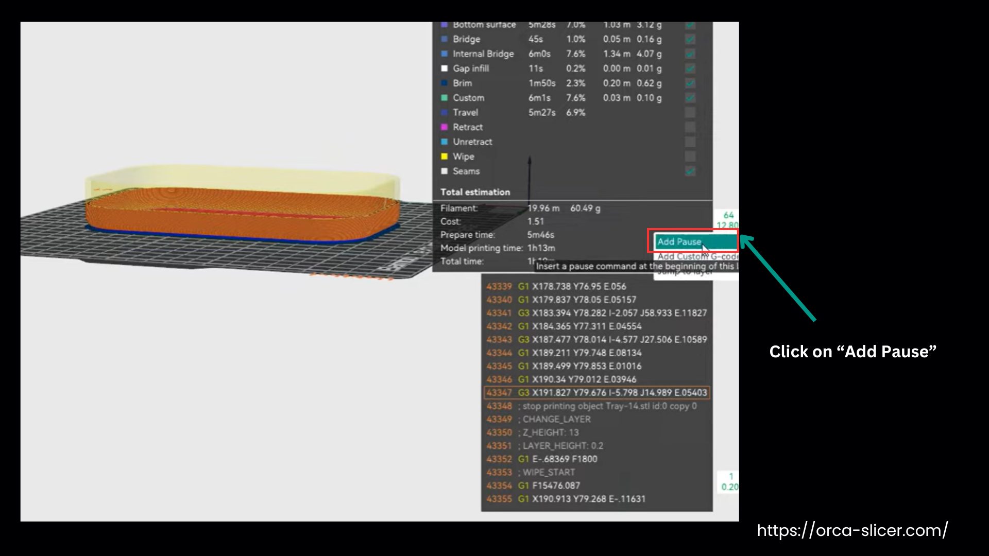
Task: Click the white Gap infill color swatch
Action: (x=444, y=68)
